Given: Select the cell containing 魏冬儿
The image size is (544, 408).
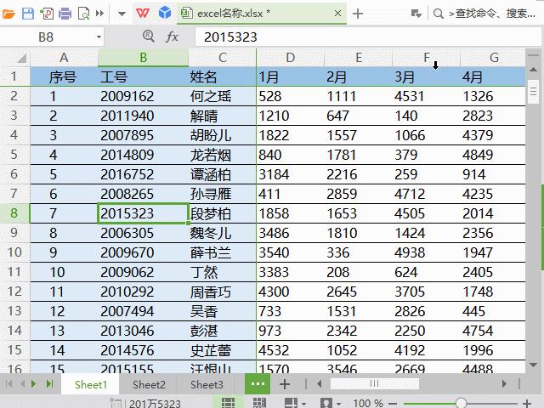Looking at the screenshot, I should 223,233.
